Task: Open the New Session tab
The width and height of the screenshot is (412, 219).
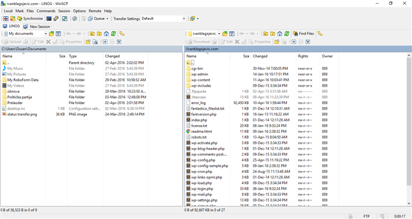Action: pos(37,26)
